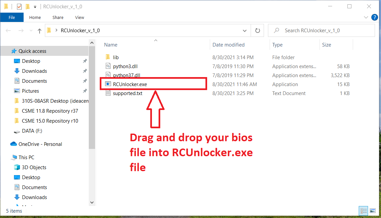Click the pin icon beside Documents

85,81
